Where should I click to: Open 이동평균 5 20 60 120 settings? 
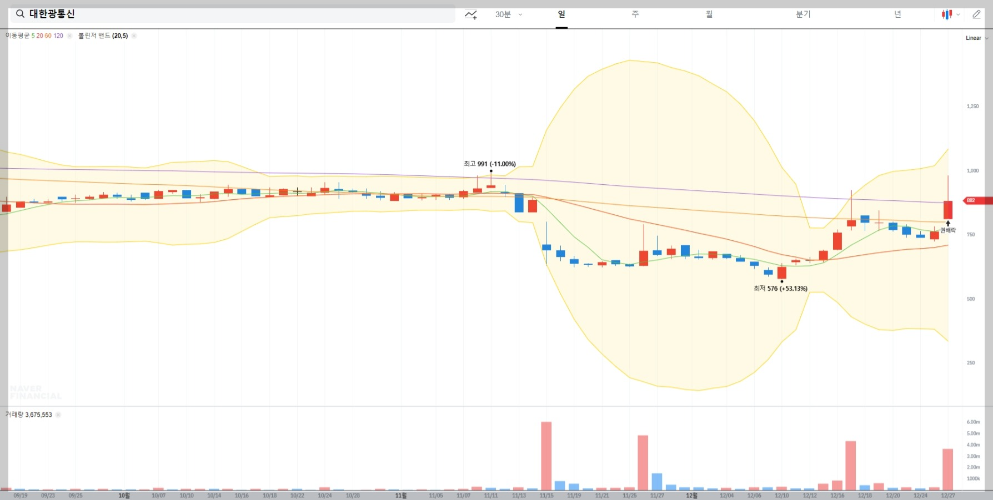point(34,36)
